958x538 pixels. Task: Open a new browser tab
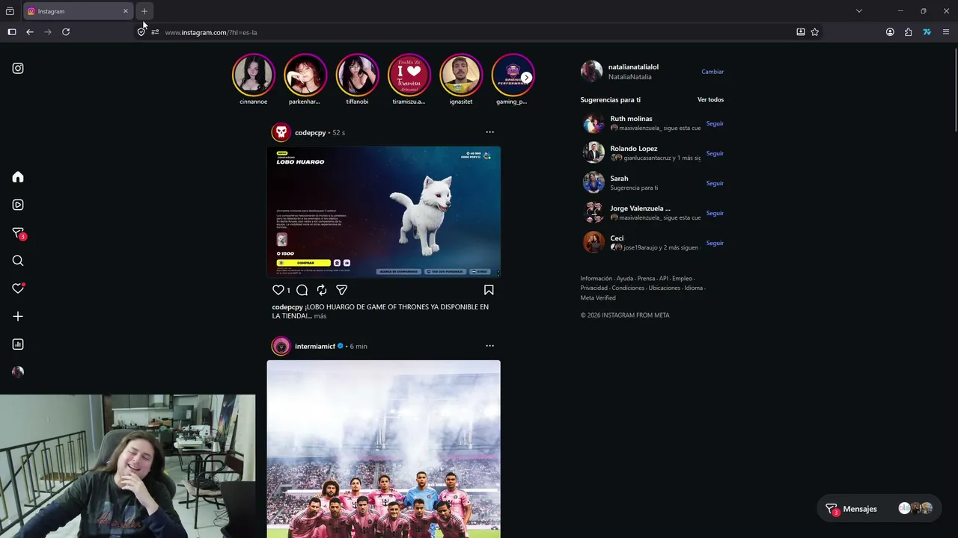144,11
